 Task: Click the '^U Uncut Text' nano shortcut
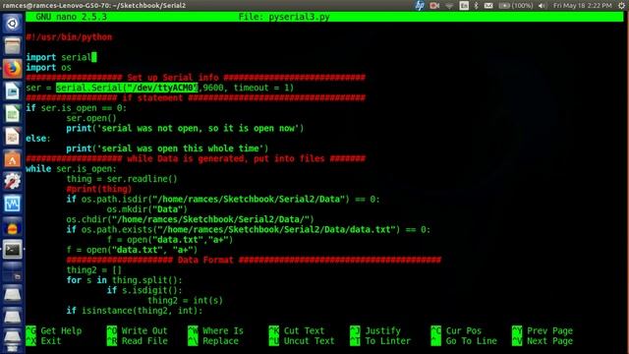tap(302, 341)
